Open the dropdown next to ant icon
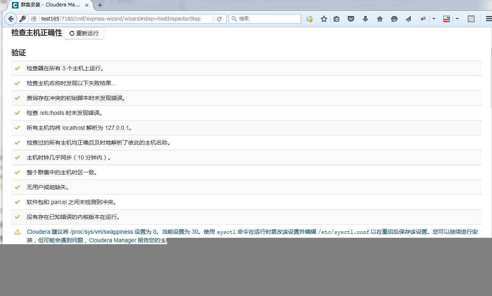 point(434,19)
